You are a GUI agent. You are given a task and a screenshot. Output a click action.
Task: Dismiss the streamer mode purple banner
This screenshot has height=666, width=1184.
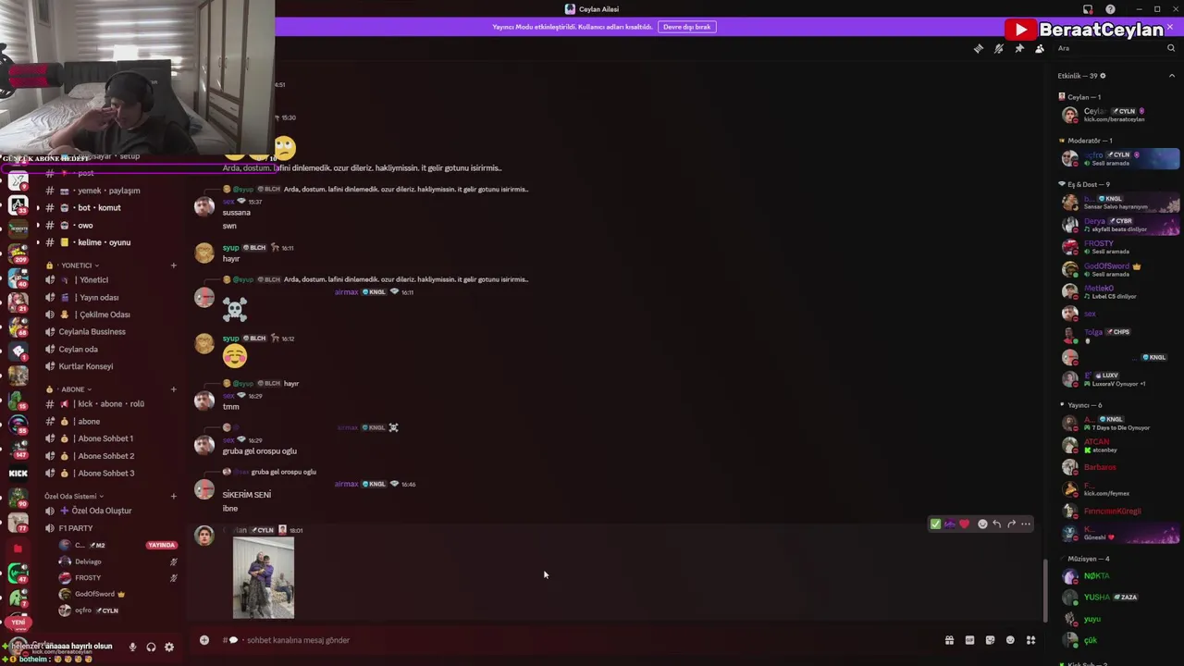pos(1170,27)
